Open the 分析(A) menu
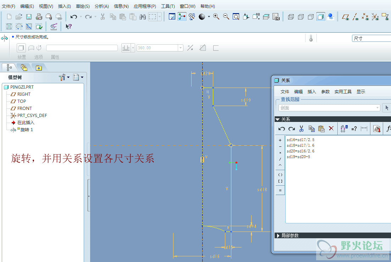This screenshot has height=262, width=391. click(x=102, y=6)
